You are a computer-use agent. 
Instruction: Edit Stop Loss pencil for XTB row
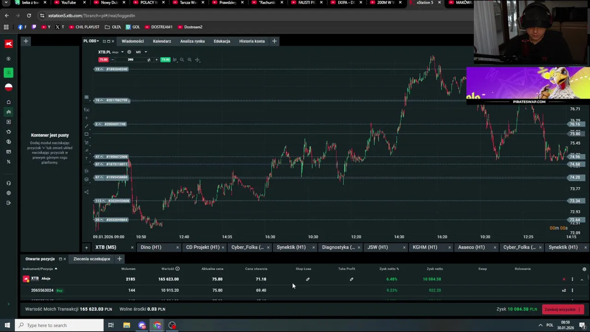pyautogui.click(x=308, y=279)
